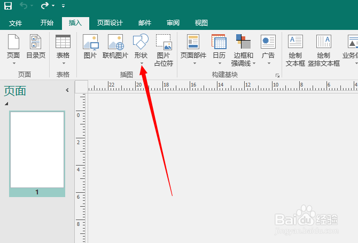
Task: Click the 业务信息 business information icon
Action: 352,42
